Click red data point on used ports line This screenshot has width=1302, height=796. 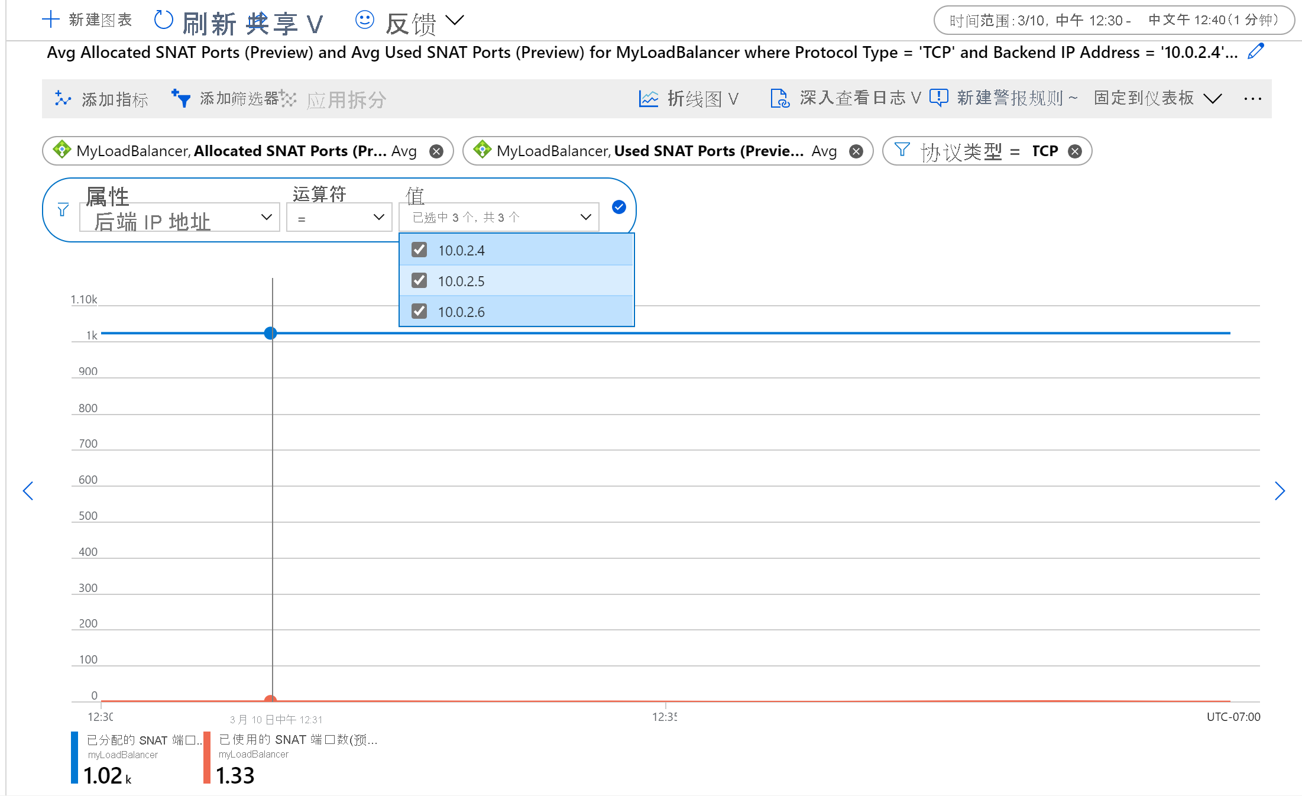[271, 699]
